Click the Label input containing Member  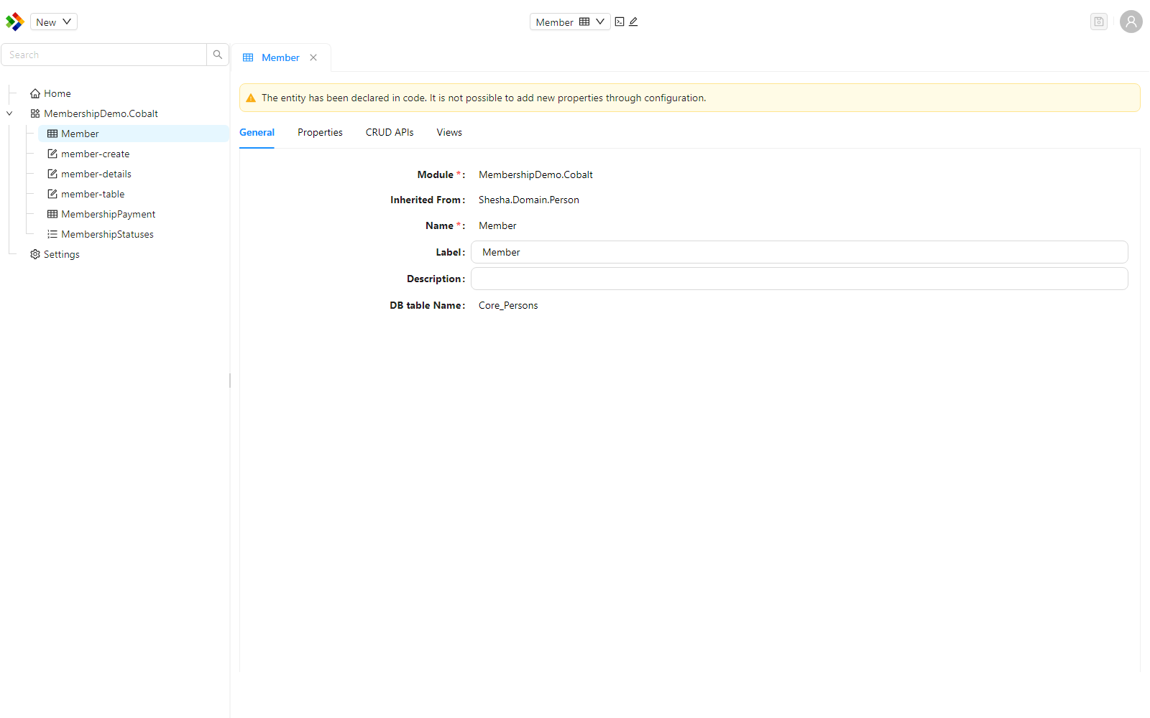[799, 252]
